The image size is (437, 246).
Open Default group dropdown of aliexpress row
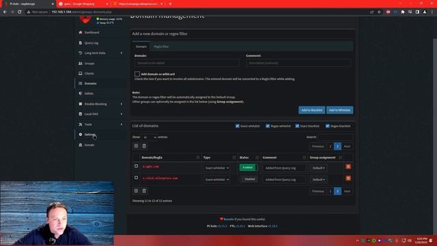click(319, 180)
